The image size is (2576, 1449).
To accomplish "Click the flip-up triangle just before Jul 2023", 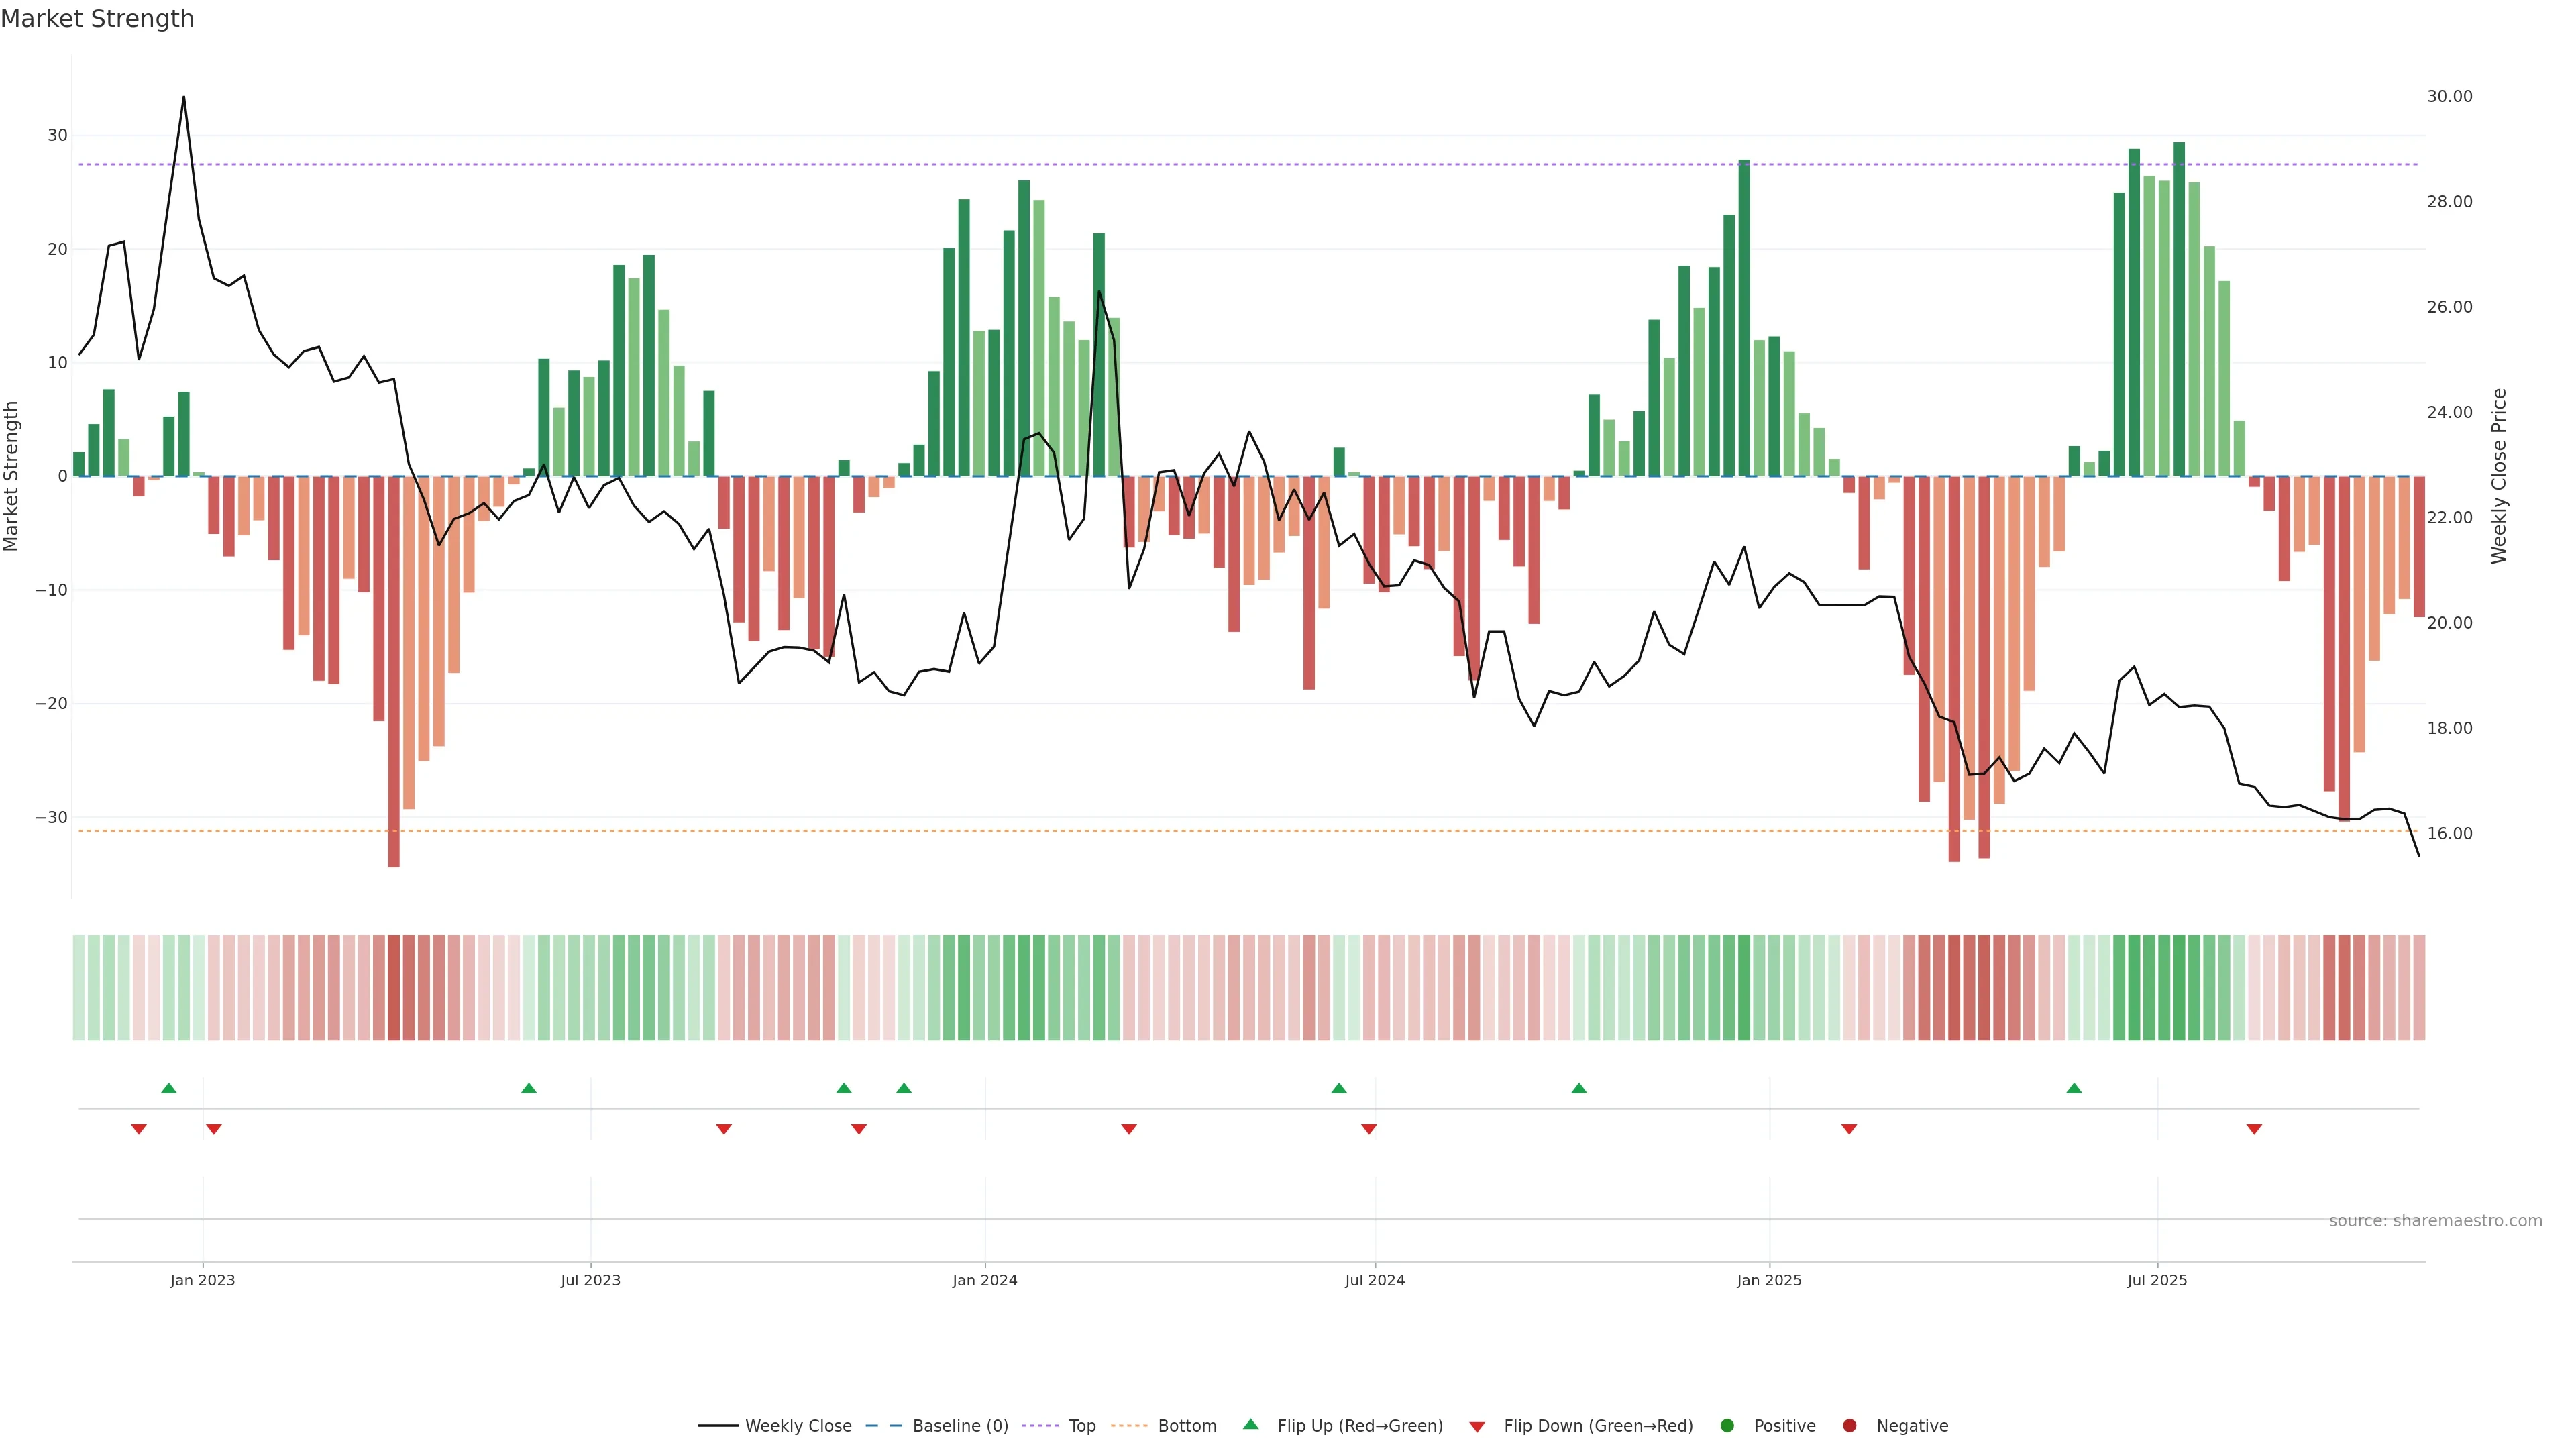I will point(529,1088).
